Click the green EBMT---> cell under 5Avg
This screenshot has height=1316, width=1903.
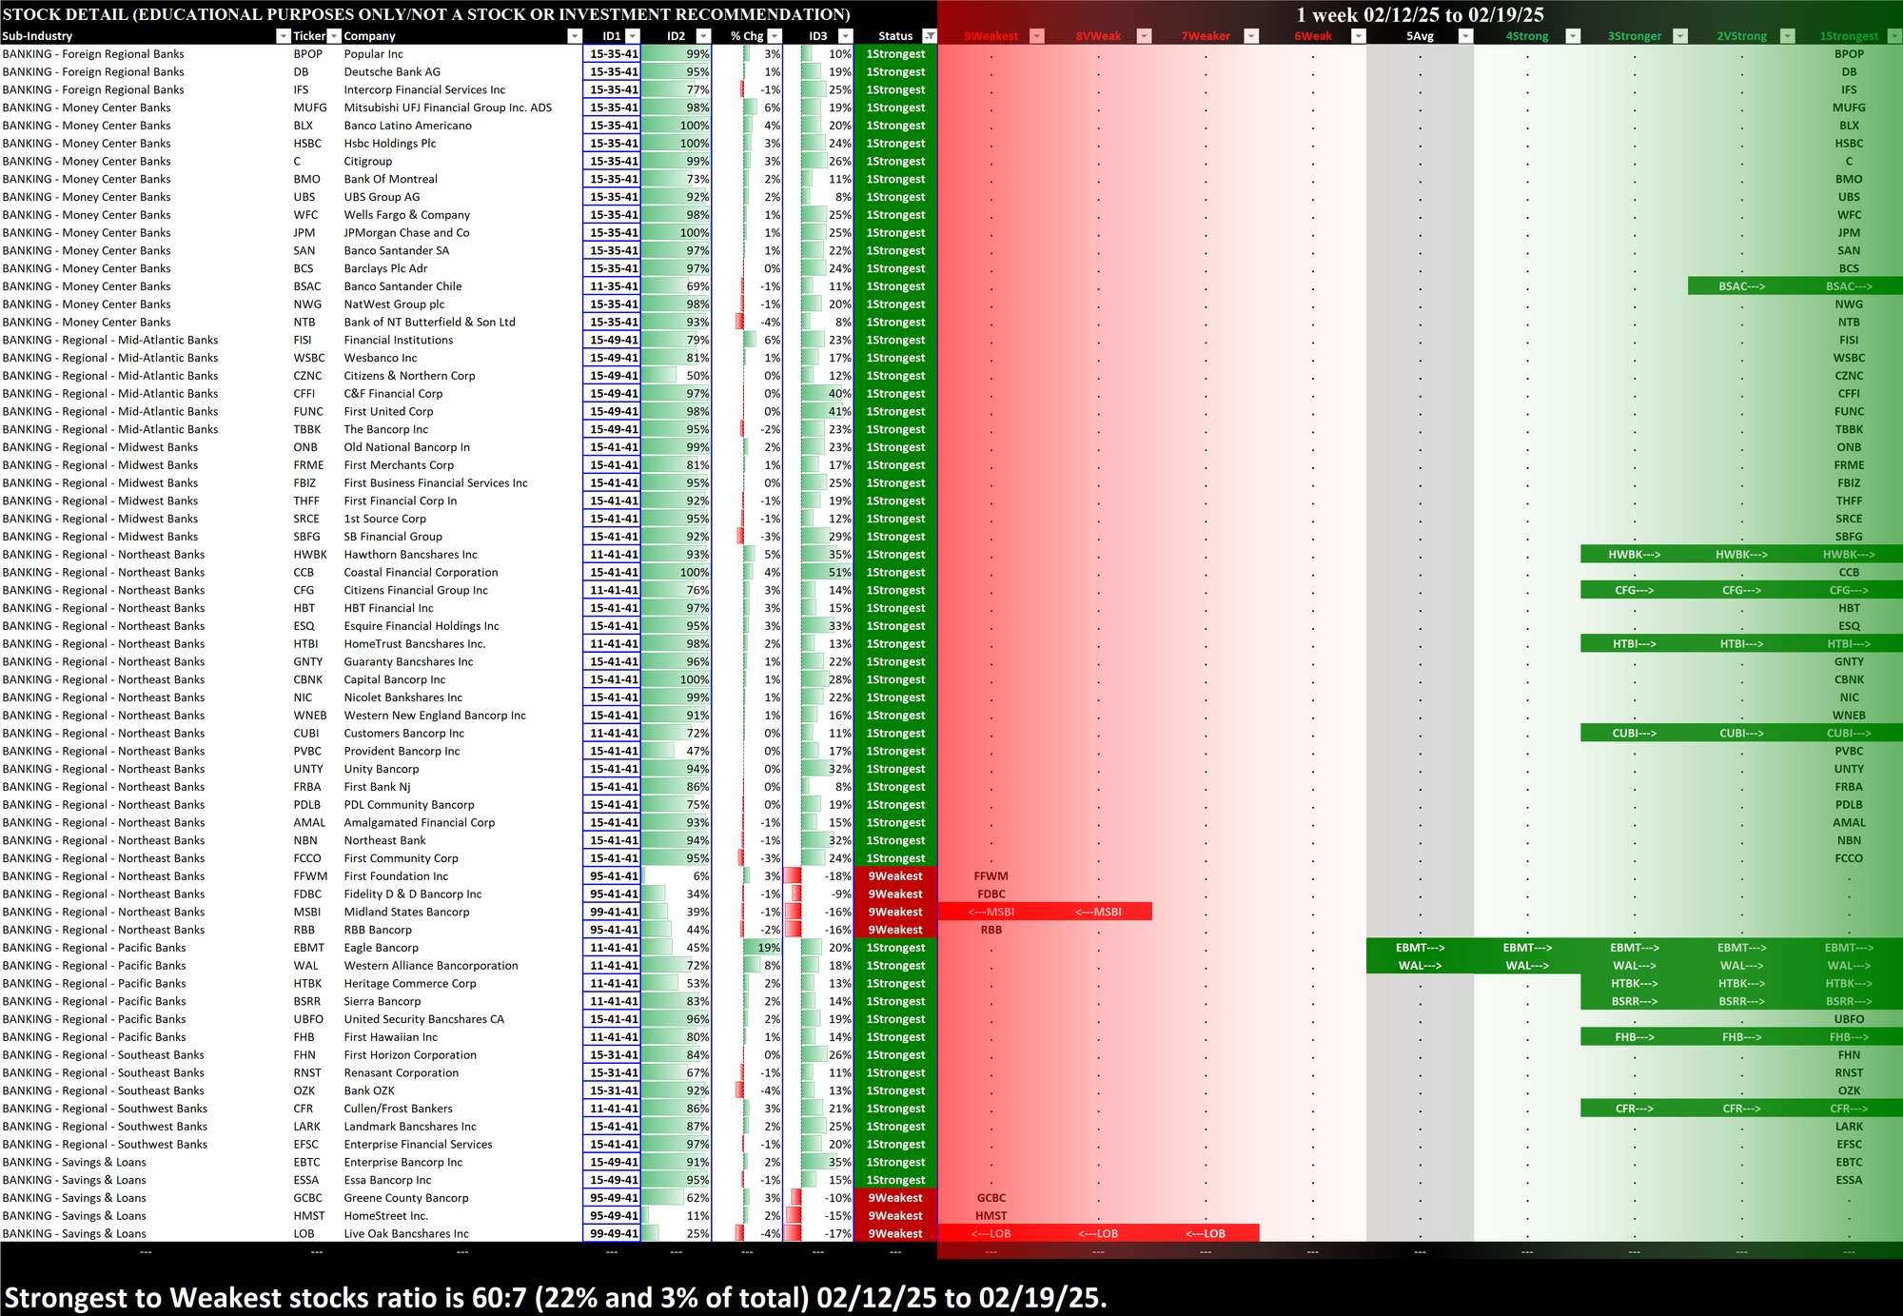[x=1420, y=948]
